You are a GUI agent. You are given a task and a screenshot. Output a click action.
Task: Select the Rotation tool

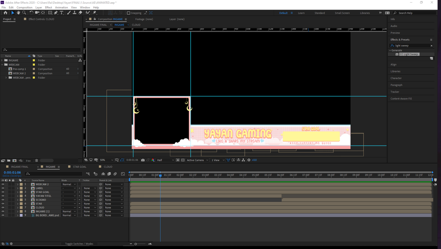[x=32, y=13]
